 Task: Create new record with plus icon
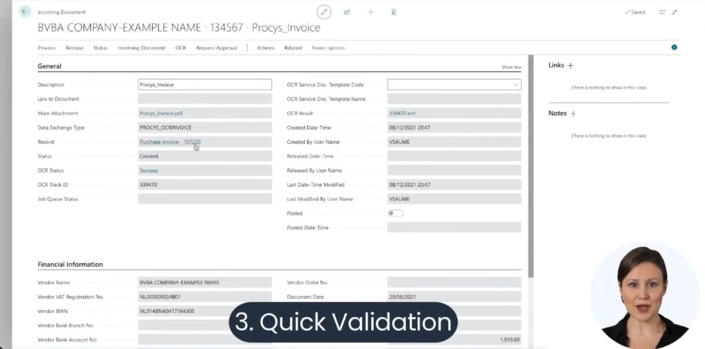click(x=370, y=12)
